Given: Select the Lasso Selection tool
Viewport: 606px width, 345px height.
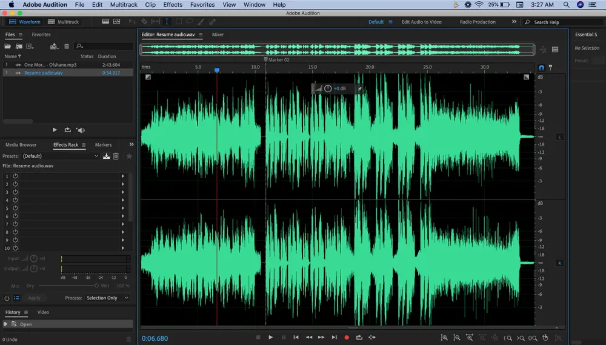Looking at the screenshot, I should click(190, 22).
